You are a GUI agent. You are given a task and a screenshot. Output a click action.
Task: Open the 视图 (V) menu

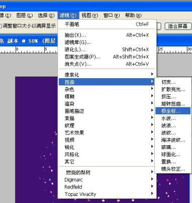point(89,16)
